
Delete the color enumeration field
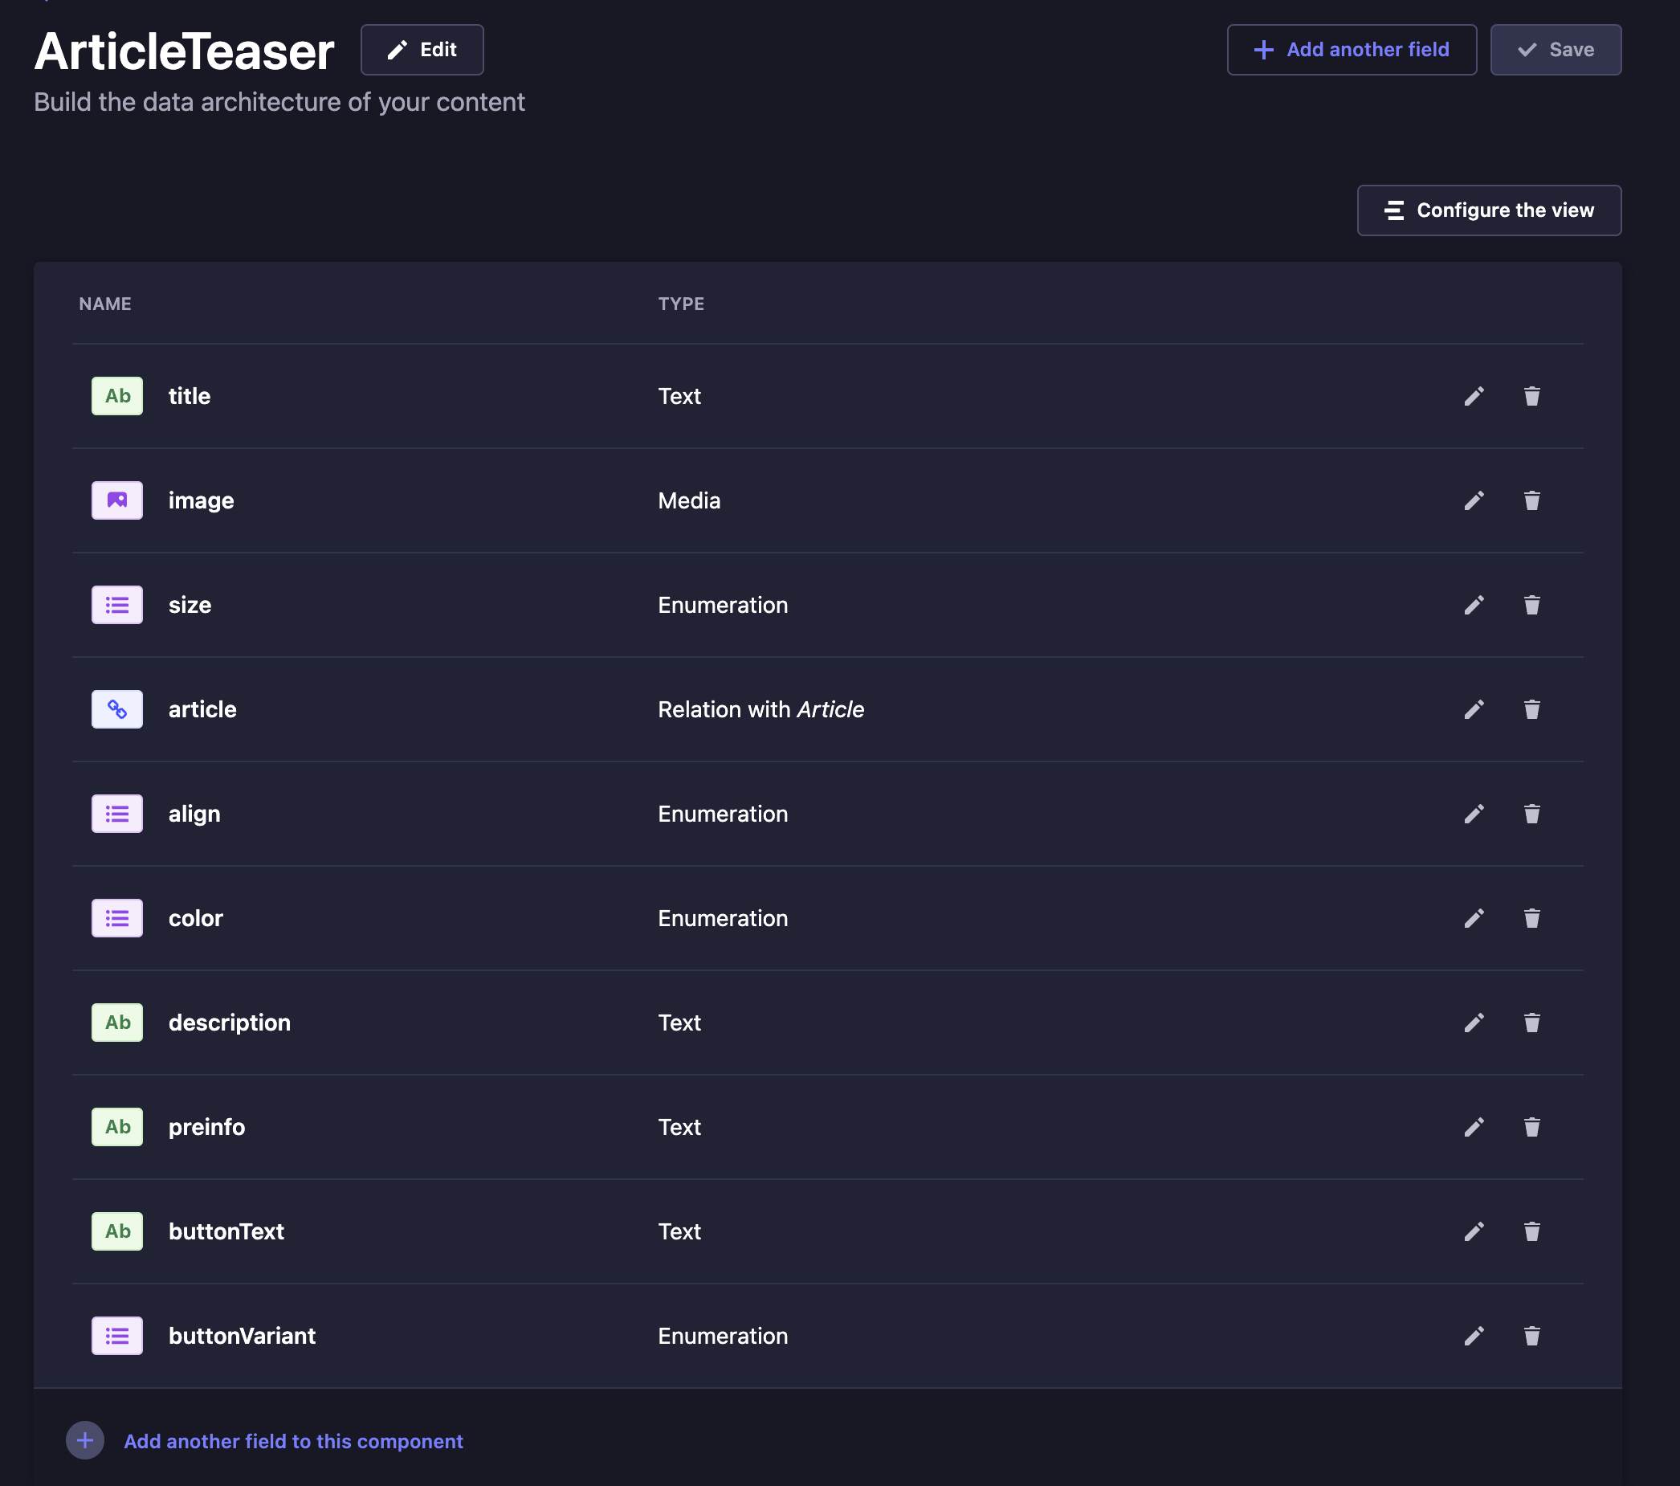[x=1531, y=918]
